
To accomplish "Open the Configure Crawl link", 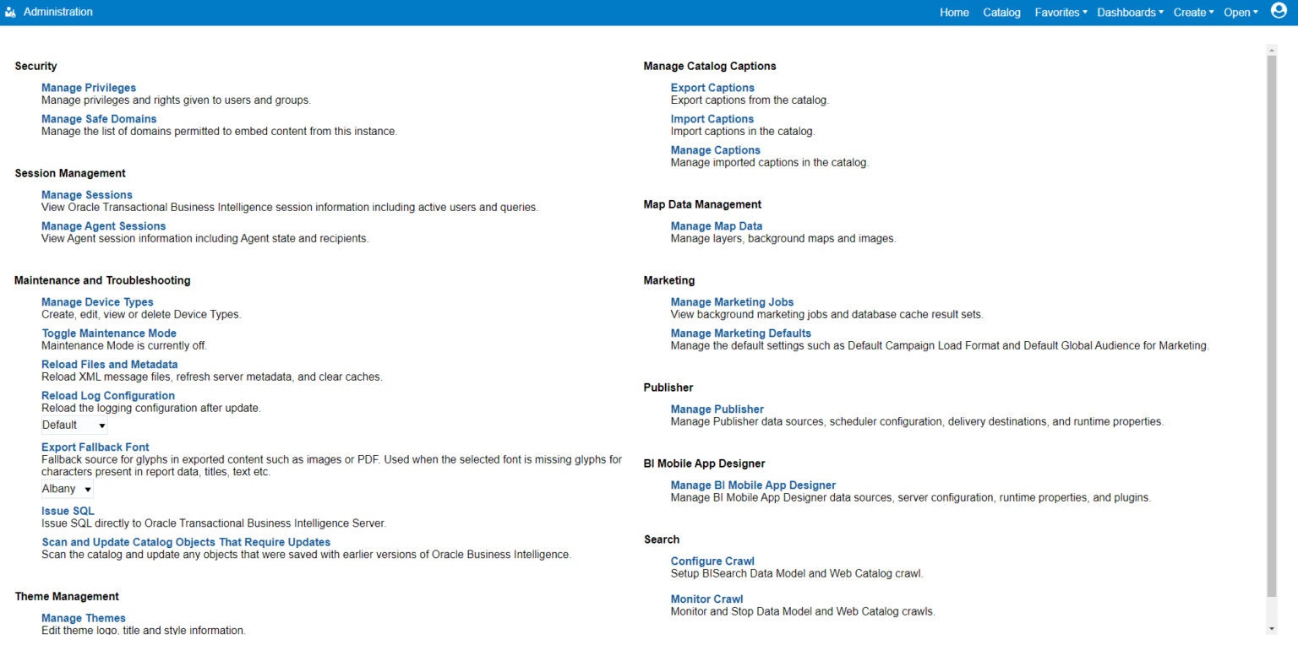I will pos(712,561).
